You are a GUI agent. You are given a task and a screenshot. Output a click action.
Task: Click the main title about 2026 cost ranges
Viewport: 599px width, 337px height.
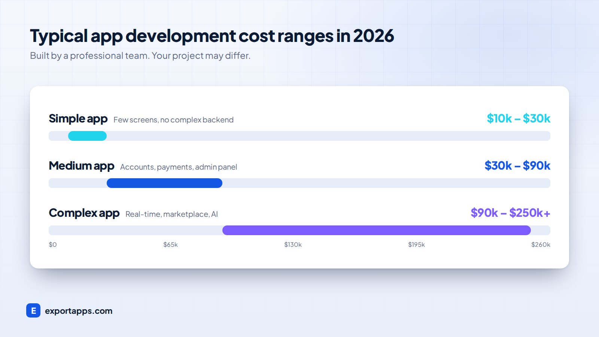pyautogui.click(x=212, y=36)
